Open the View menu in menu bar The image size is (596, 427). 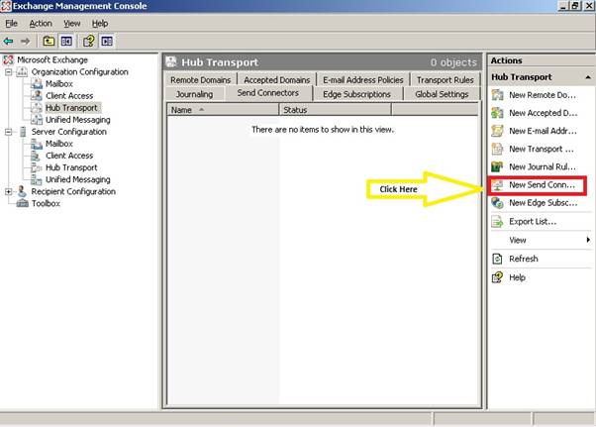tap(72, 24)
